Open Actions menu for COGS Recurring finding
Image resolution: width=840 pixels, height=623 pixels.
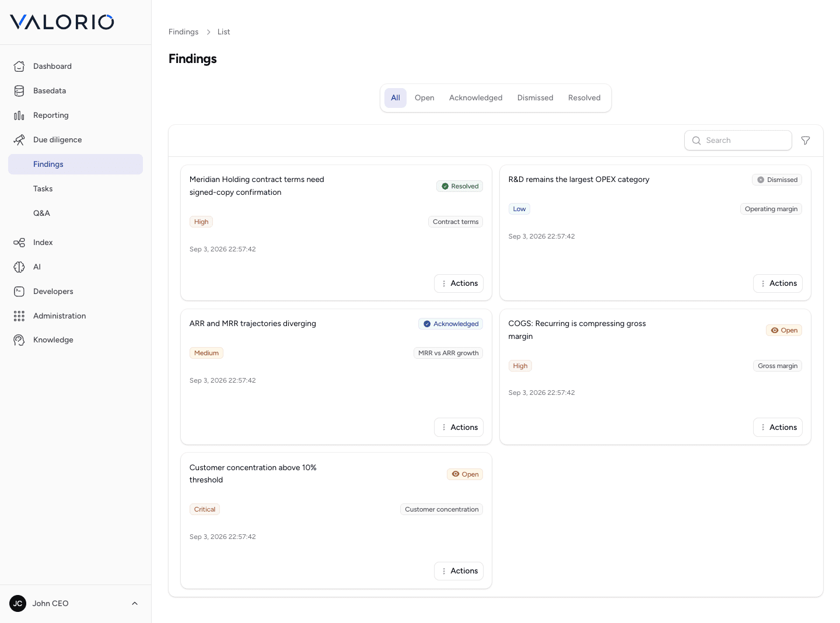778,428
